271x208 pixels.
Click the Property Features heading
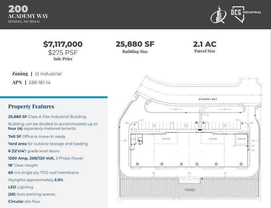31,106
